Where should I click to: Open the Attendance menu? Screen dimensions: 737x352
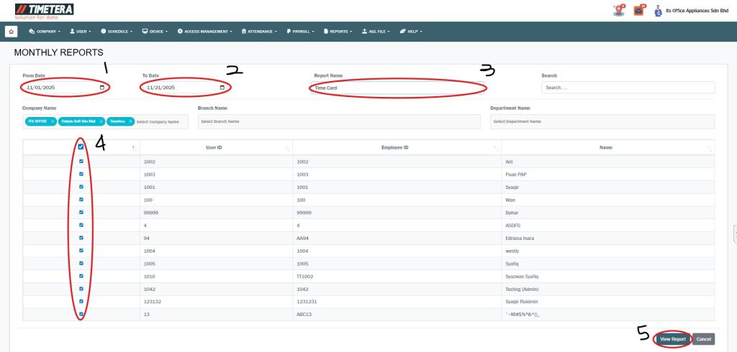(263, 32)
